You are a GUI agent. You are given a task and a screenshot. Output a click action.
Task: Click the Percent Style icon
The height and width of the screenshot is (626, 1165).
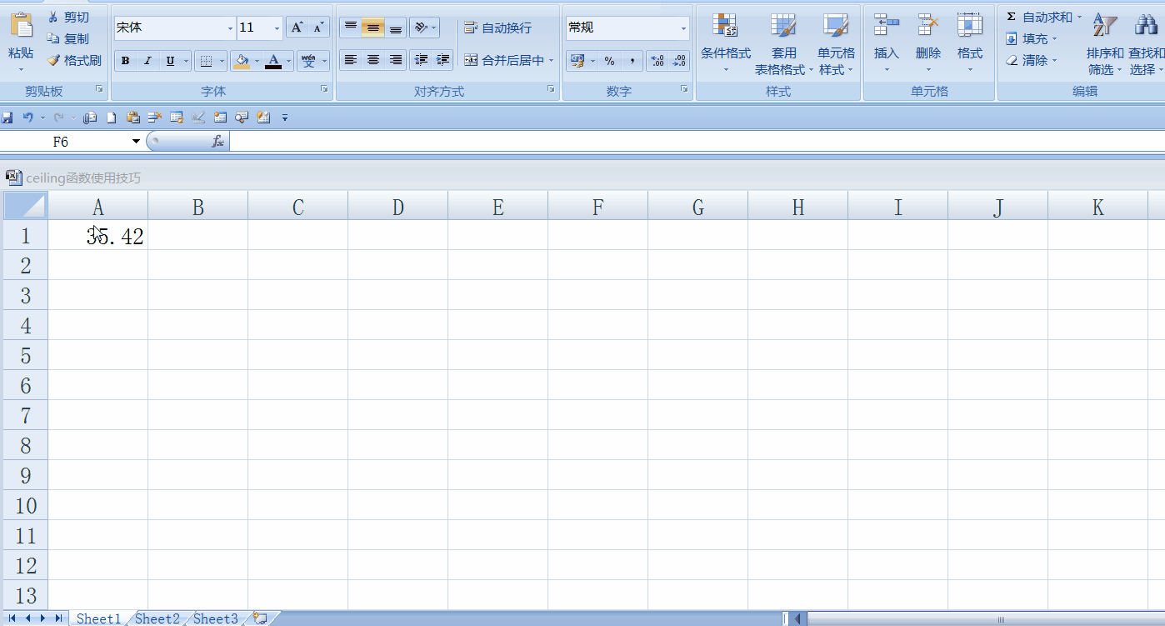pyautogui.click(x=610, y=61)
